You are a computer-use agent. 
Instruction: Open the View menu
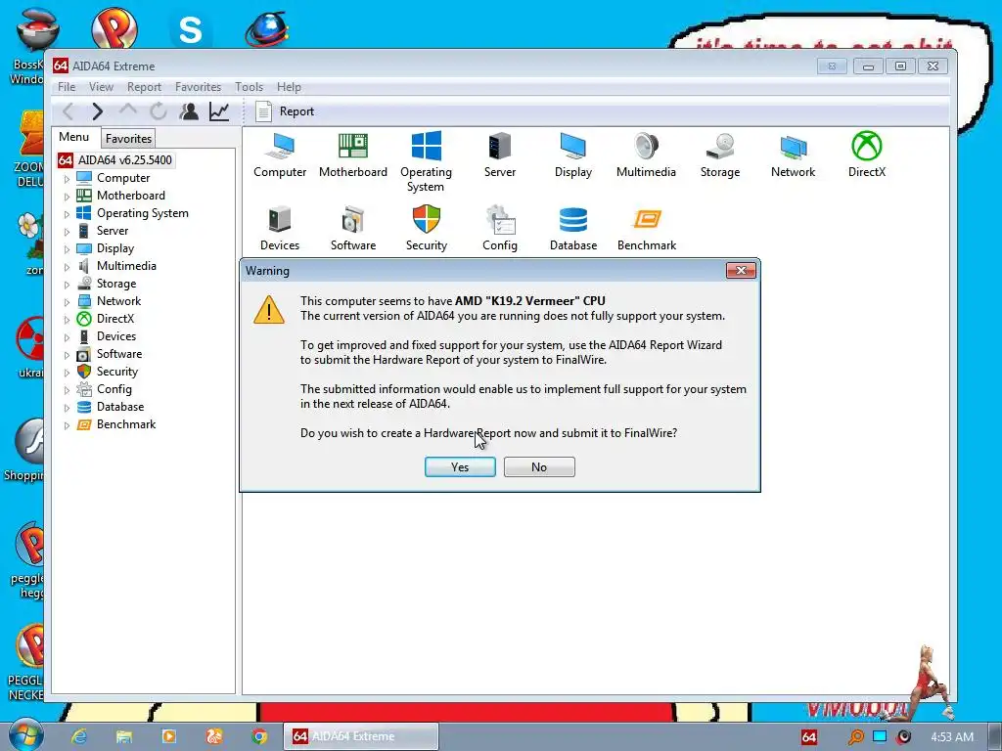(x=101, y=87)
